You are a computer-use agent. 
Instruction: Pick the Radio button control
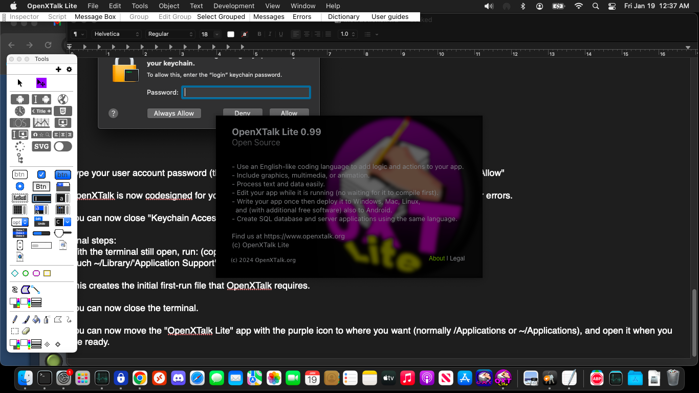pyautogui.click(x=20, y=186)
